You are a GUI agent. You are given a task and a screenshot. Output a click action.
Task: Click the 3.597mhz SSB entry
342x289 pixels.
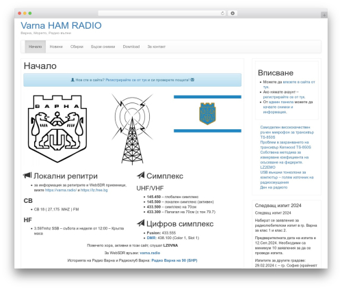(79, 231)
